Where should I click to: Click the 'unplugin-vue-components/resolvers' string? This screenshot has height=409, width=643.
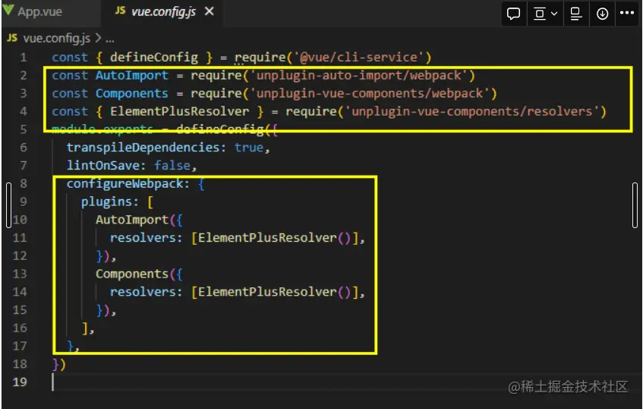click(x=472, y=111)
